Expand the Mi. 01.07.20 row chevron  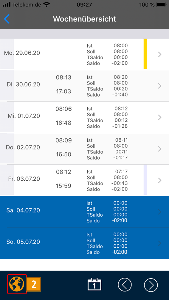pyautogui.click(x=160, y=117)
